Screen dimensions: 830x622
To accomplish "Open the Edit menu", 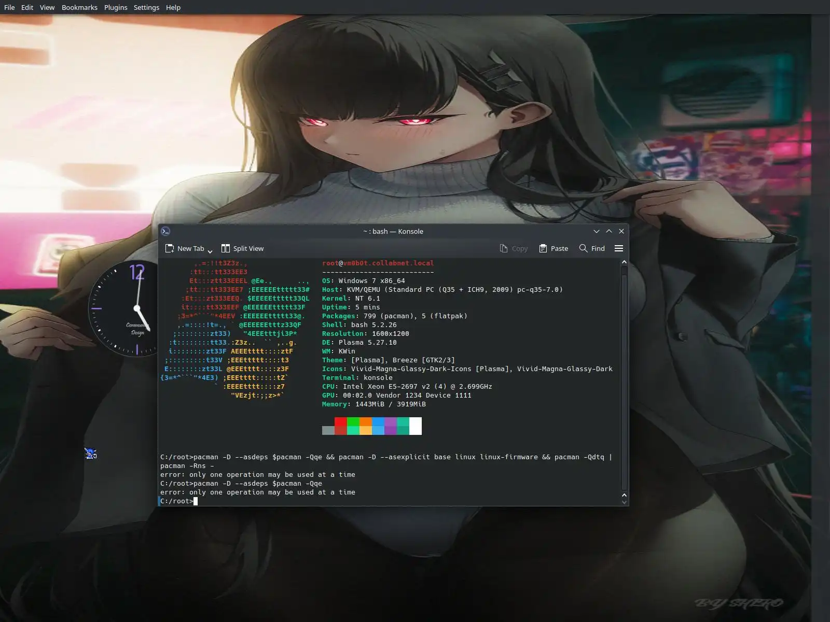I will tap(27, 7).
